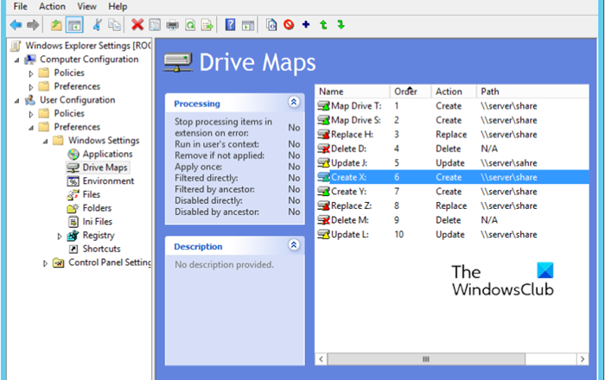Viewport: 605px width, 380px height.
Task: Expand Control Panel Settings tree node
Action: click(x=46, y=263)
